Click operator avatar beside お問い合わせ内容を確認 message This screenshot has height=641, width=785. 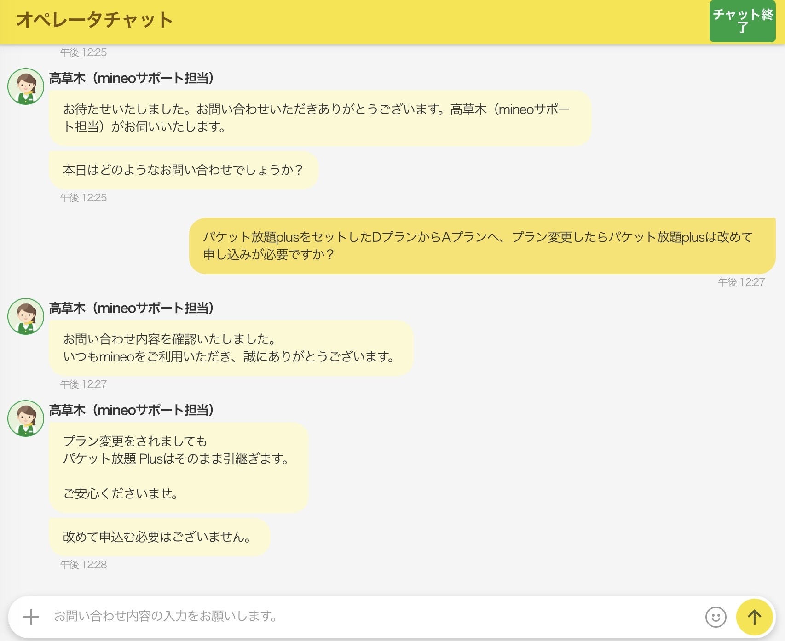pos(26,316)
